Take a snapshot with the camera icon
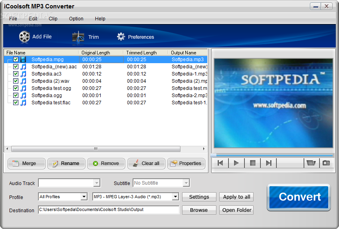339x229 pixels. click(x=326, y=163)
